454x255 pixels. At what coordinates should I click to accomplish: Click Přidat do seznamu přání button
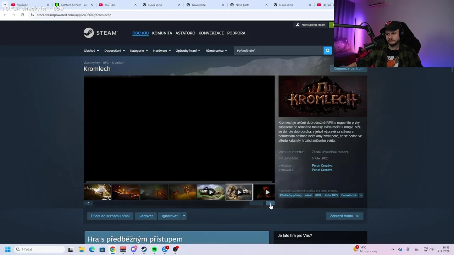click(110, 216)
